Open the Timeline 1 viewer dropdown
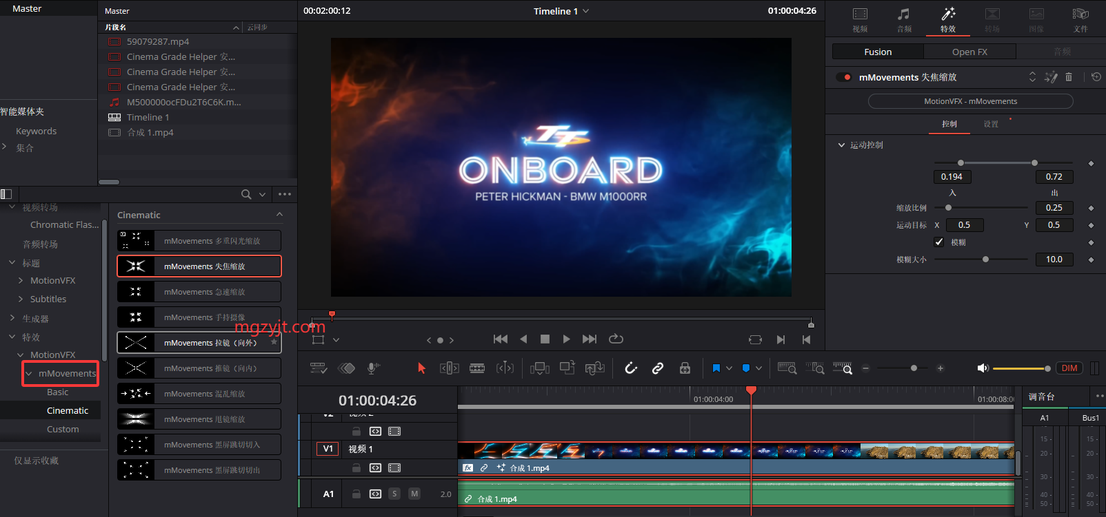 pyautogui.click(x=586, y=11)
